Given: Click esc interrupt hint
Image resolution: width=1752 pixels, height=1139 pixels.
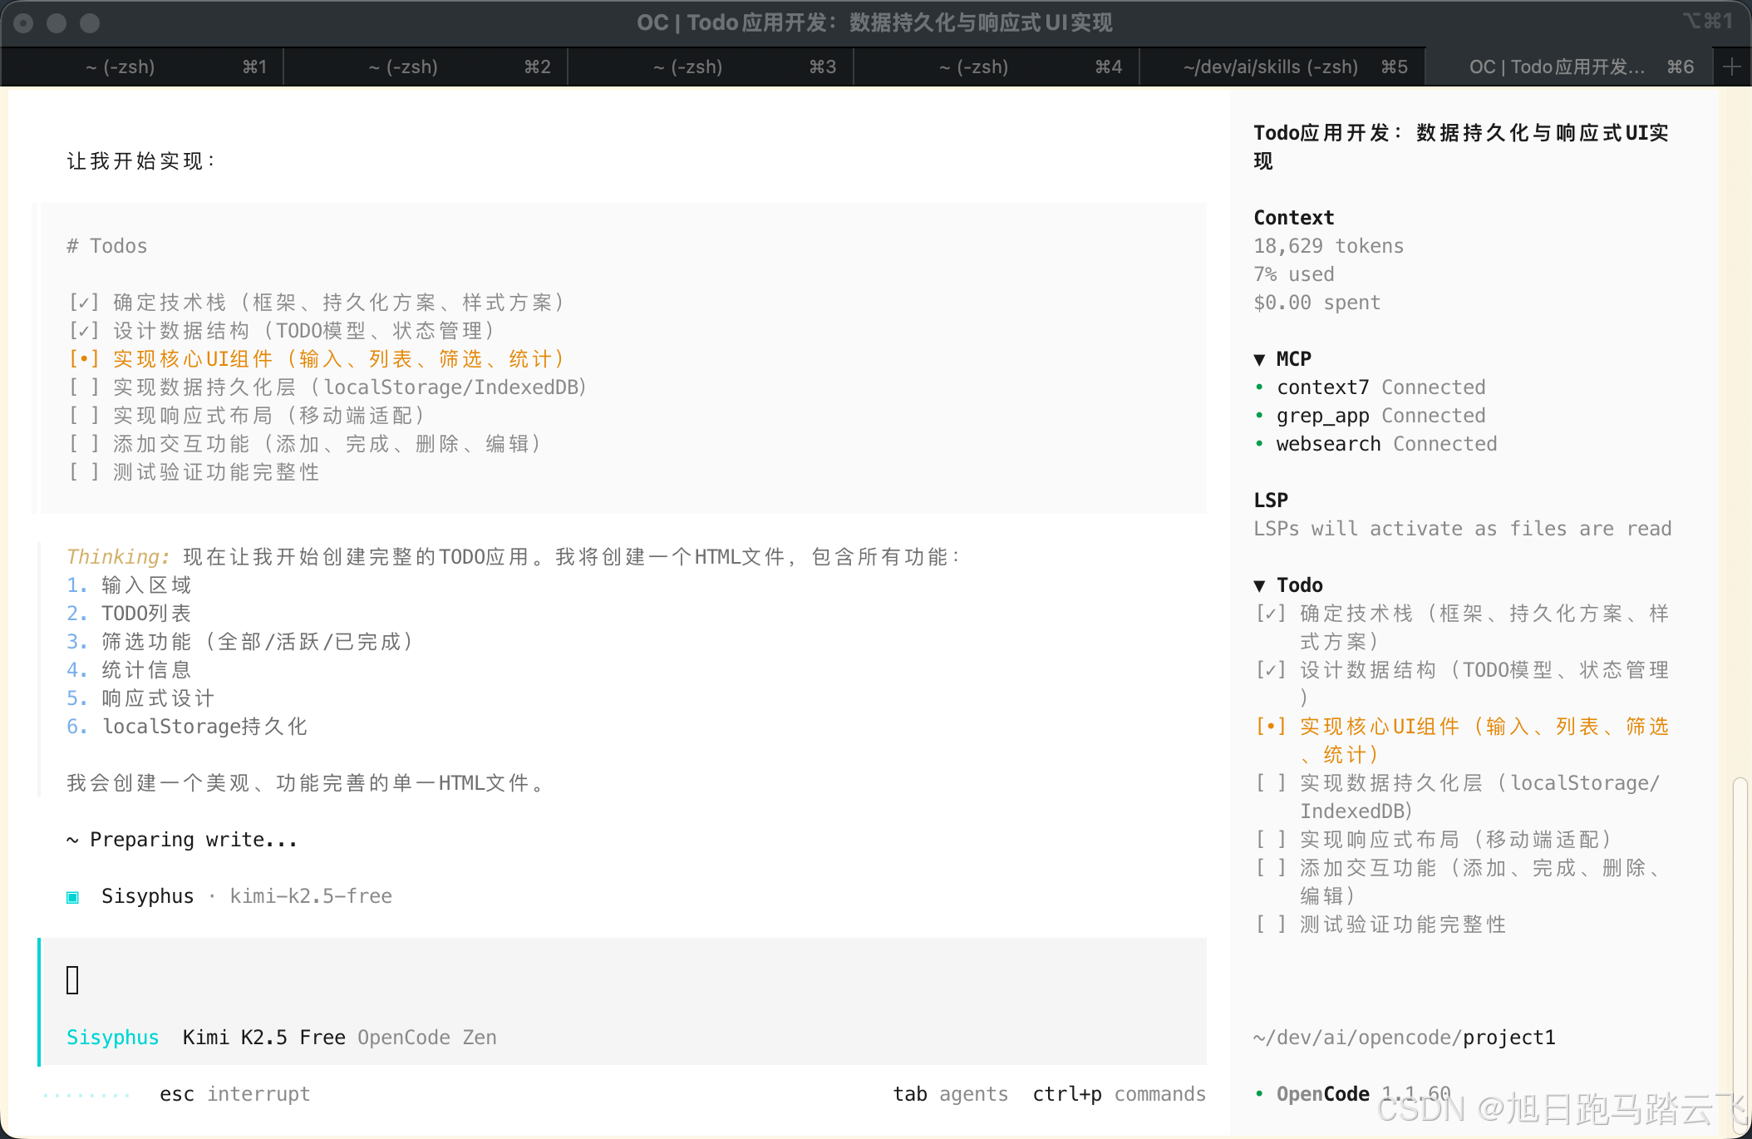Looking at the screenshot, I should click(x=234, y=1093).
